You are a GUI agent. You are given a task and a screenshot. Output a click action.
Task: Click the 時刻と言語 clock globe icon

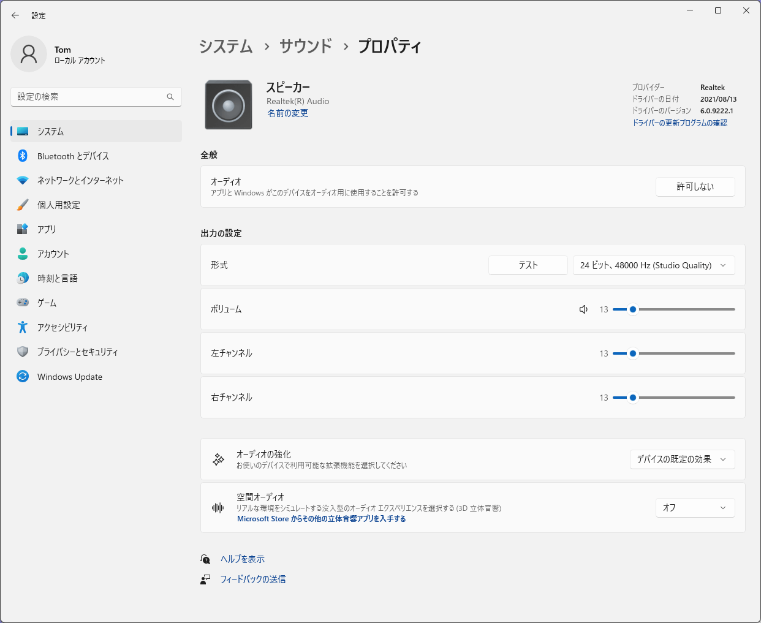(x=23, y=278)
